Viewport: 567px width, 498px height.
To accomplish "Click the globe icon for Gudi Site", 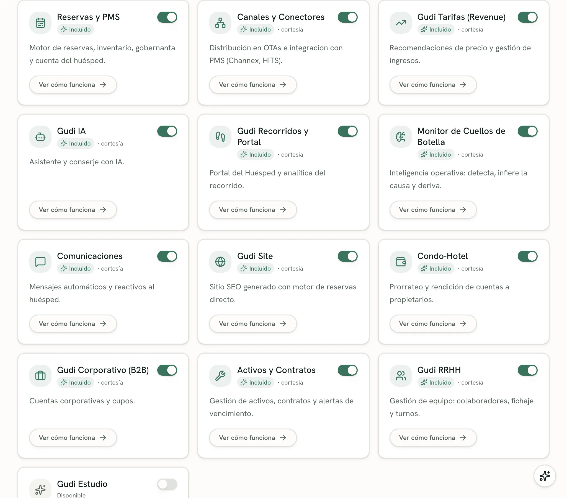I will (x=220, y=262).
